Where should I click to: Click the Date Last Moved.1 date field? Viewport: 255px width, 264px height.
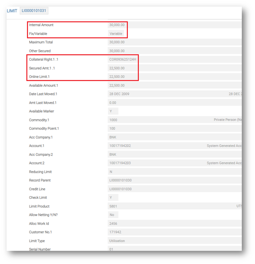tap(119, 94)
